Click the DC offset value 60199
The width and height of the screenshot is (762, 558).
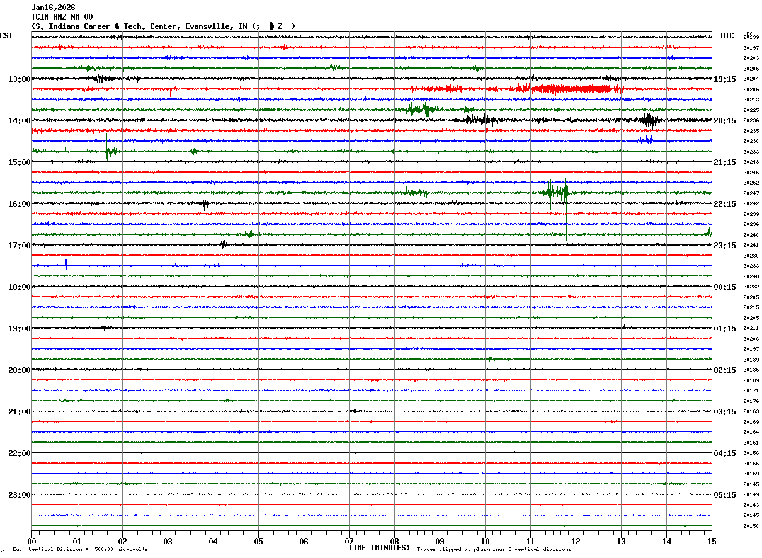(751, 38)
